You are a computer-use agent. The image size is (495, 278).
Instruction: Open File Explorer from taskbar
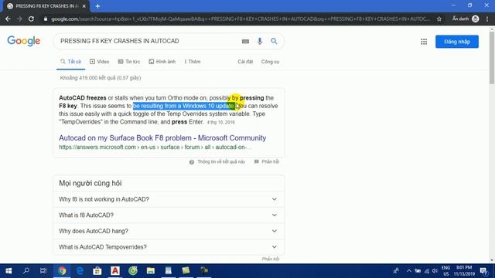151,271
